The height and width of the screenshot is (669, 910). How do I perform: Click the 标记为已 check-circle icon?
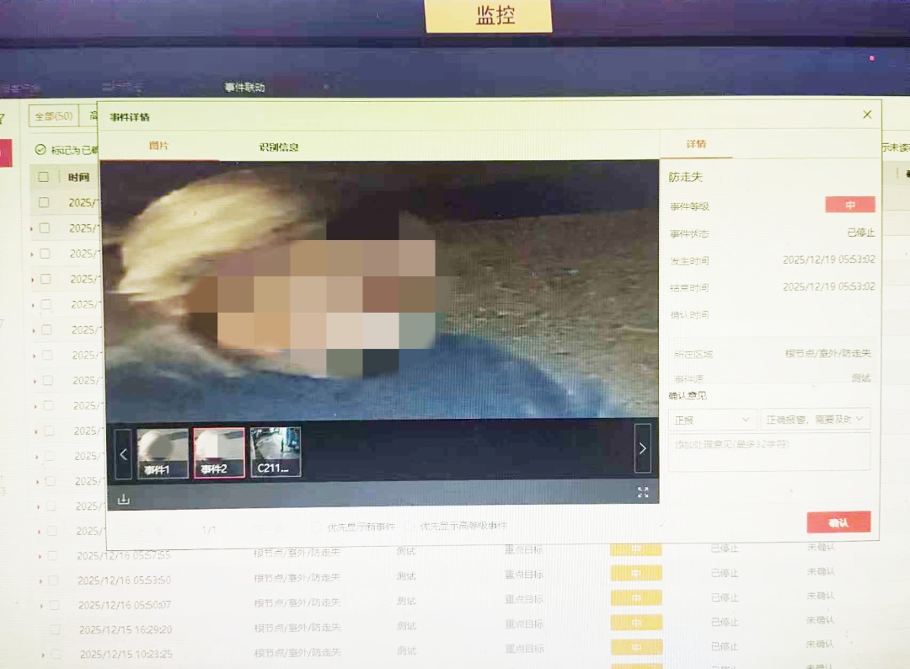click(40, 150)
